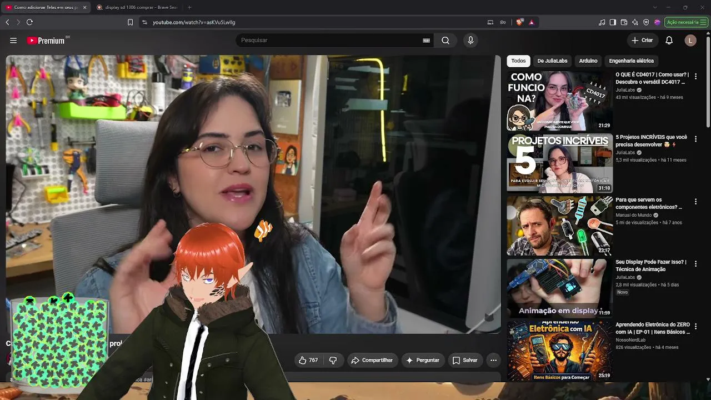Screen dimensions: 711x400
Task: Visit the NossoNerdLab channel
Action: [630, 340]
